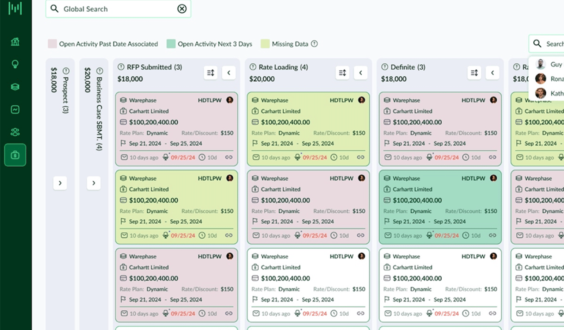Click the magnifier icon in Global Search

click(x=54, y=8)
